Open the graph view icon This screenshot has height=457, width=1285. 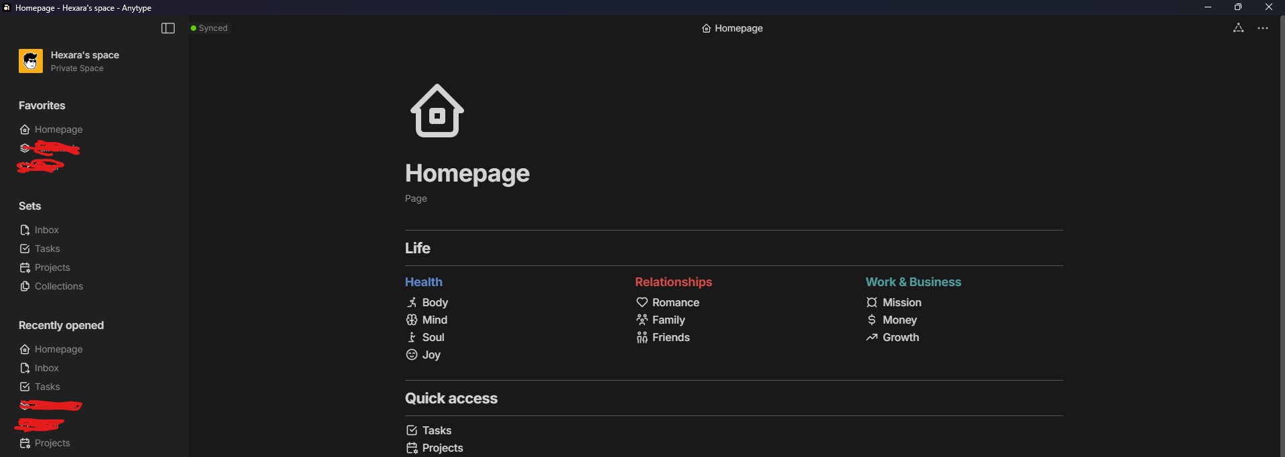pos(1238,28)
